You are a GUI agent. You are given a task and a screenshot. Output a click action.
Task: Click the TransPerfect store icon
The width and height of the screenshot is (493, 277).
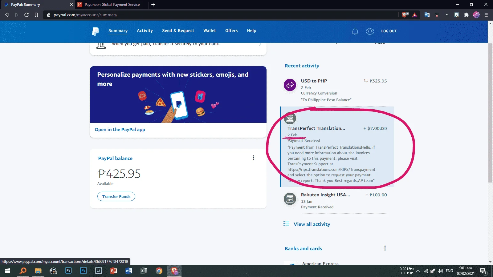pos(290,118)
